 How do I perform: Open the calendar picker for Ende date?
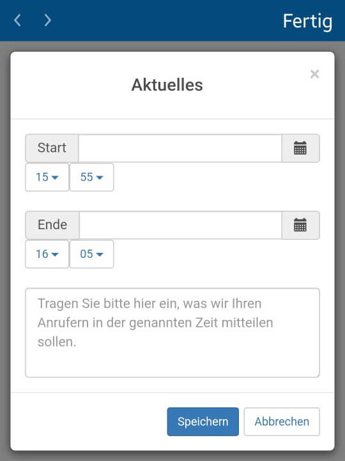point(300,225)
